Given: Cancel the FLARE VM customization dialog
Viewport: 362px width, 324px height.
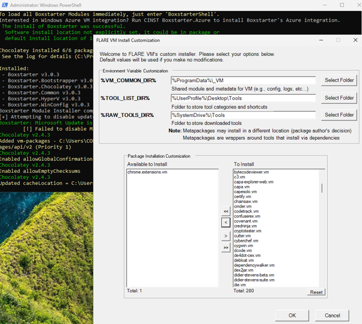Looking at the screenshot, I should point(332,315).
